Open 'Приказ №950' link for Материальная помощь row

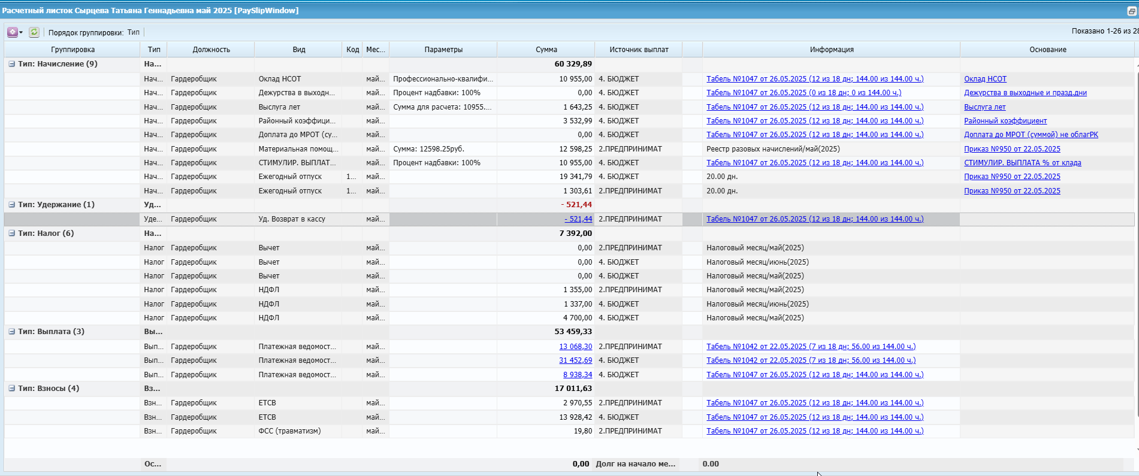point(1011,149)
